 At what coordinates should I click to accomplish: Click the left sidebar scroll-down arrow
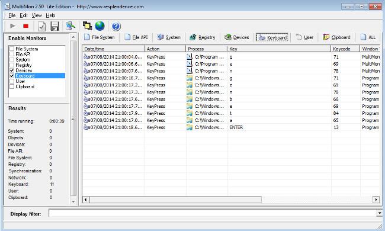point(73,201)
